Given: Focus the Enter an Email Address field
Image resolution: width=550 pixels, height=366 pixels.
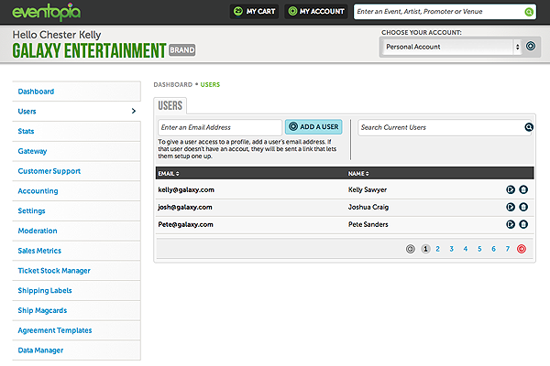Looking at the screenshot, I should [x=220, y=127].
